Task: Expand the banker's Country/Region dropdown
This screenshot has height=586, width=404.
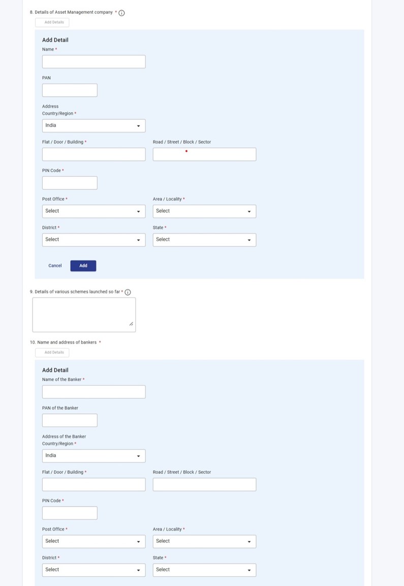Action: pos(94,455)
